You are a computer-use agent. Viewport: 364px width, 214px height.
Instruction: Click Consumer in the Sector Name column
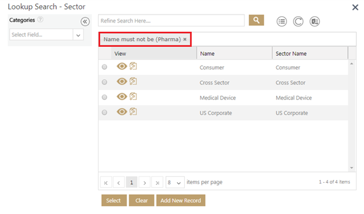(x=288, y=67)
